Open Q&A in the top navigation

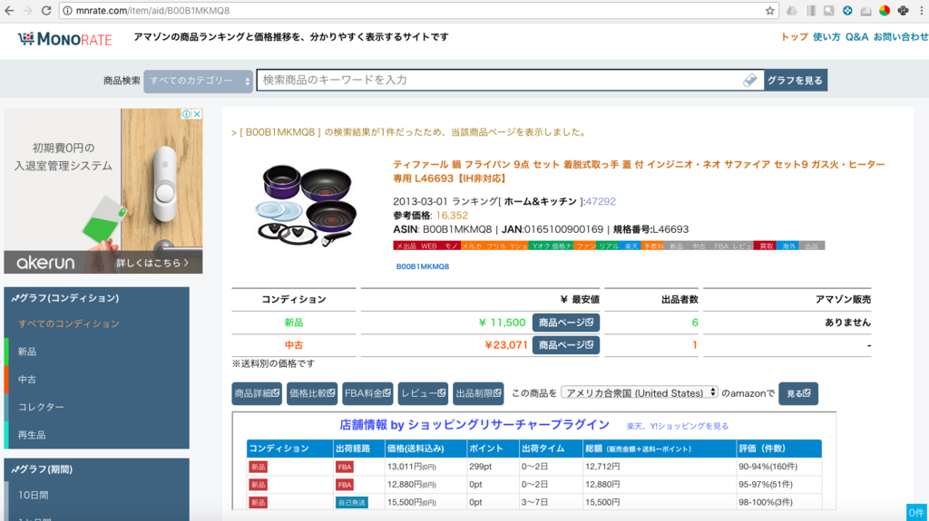point(856,37)
